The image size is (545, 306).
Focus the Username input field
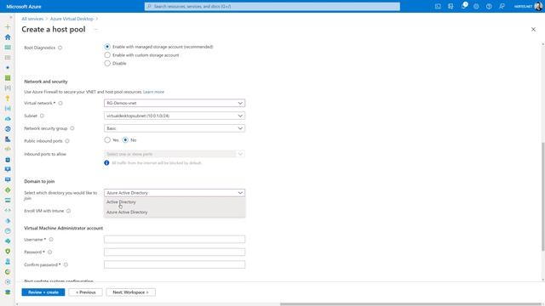tap(175, 240)
